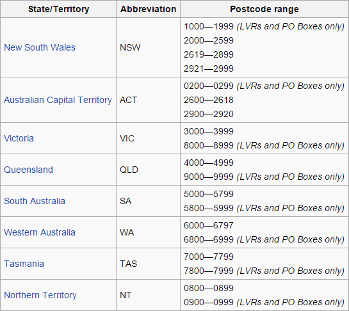Viewport: 349px width, 311px height.
Task: Click the Abbreviation column header
Action: [x=148, y=9]
